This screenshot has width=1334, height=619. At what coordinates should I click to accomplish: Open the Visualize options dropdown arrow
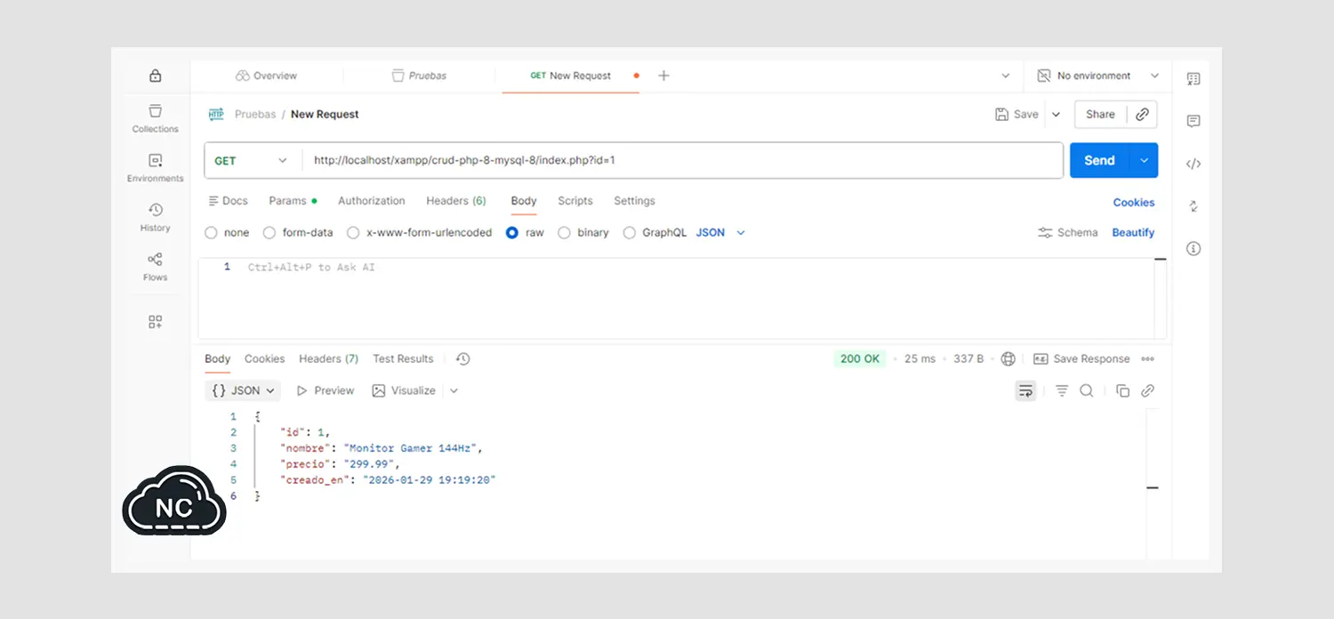(x=454, y=390)
